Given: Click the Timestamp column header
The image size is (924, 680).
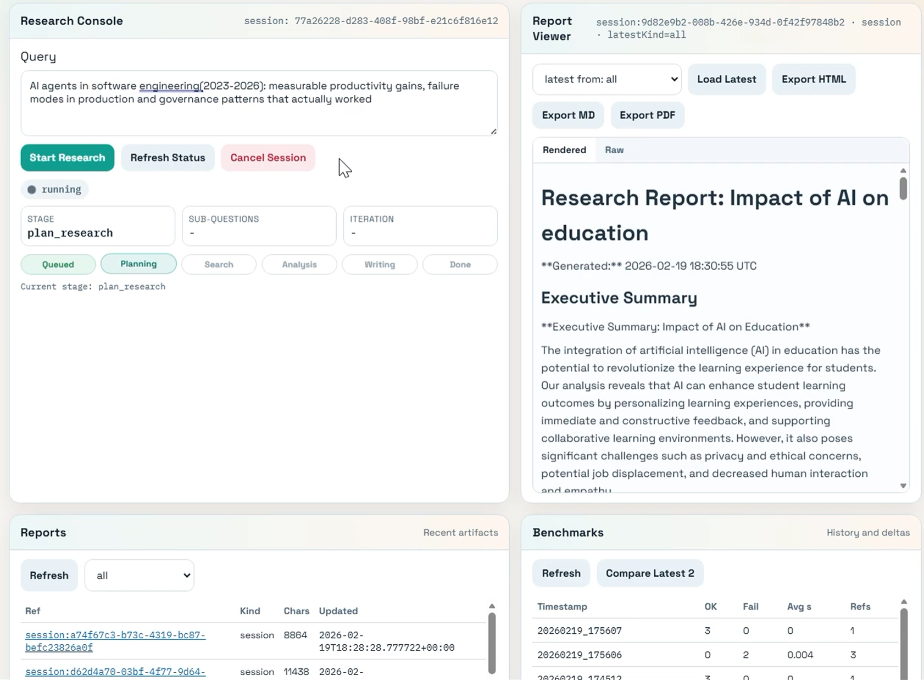Looking at the screenshot, I should 562,606.
